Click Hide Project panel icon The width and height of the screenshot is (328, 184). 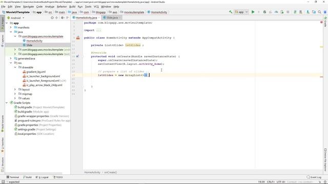[68, 18]
